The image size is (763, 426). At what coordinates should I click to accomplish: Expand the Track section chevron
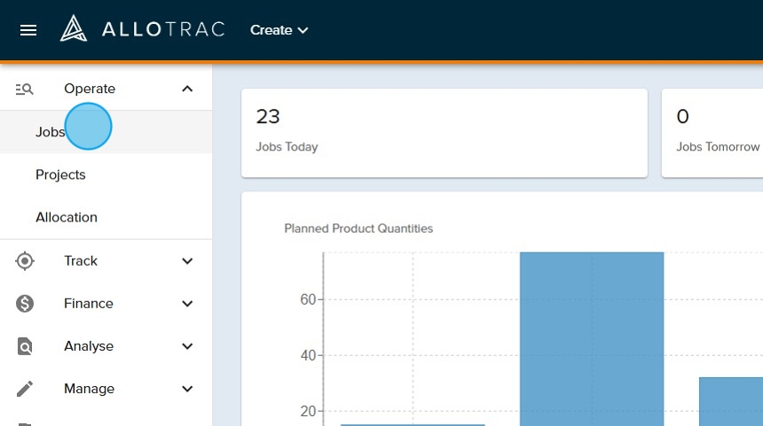tap(187, 261)
